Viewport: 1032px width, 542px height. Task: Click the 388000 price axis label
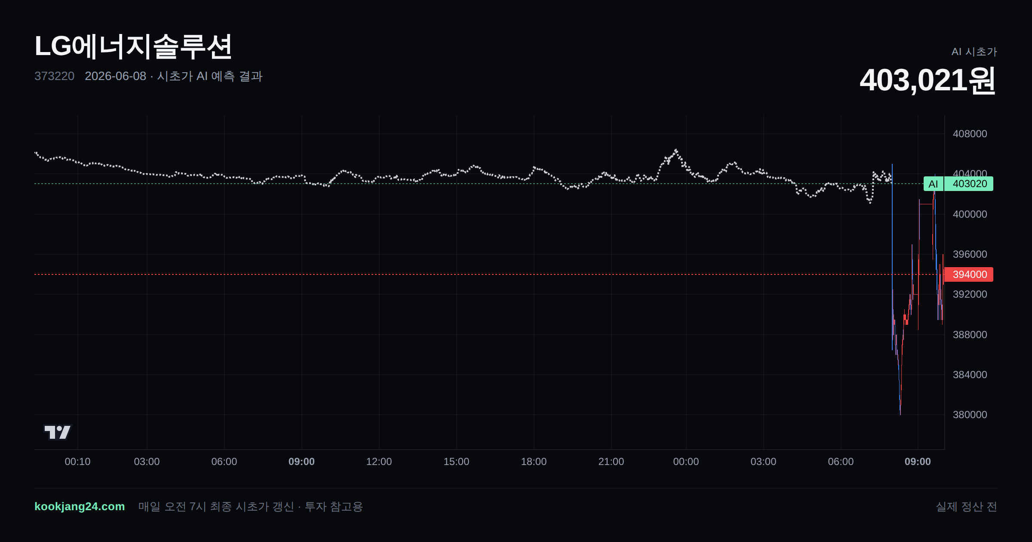(970, 335)
